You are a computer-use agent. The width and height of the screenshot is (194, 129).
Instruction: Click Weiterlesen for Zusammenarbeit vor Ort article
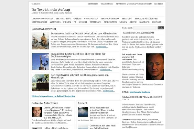pyautogui.click(x=102, y=47)
